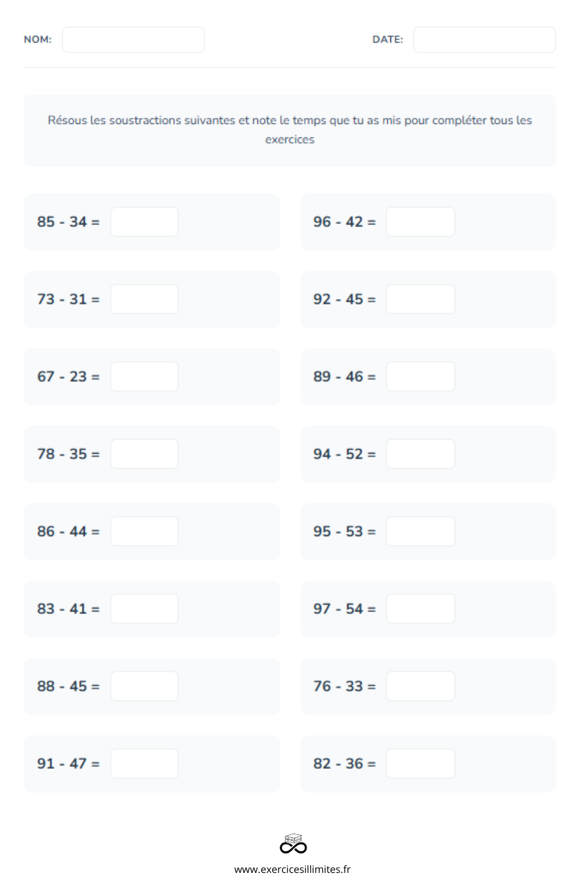Open the www.exercicesillimites.fr link
585x877 pixels.
pos(292,869)
